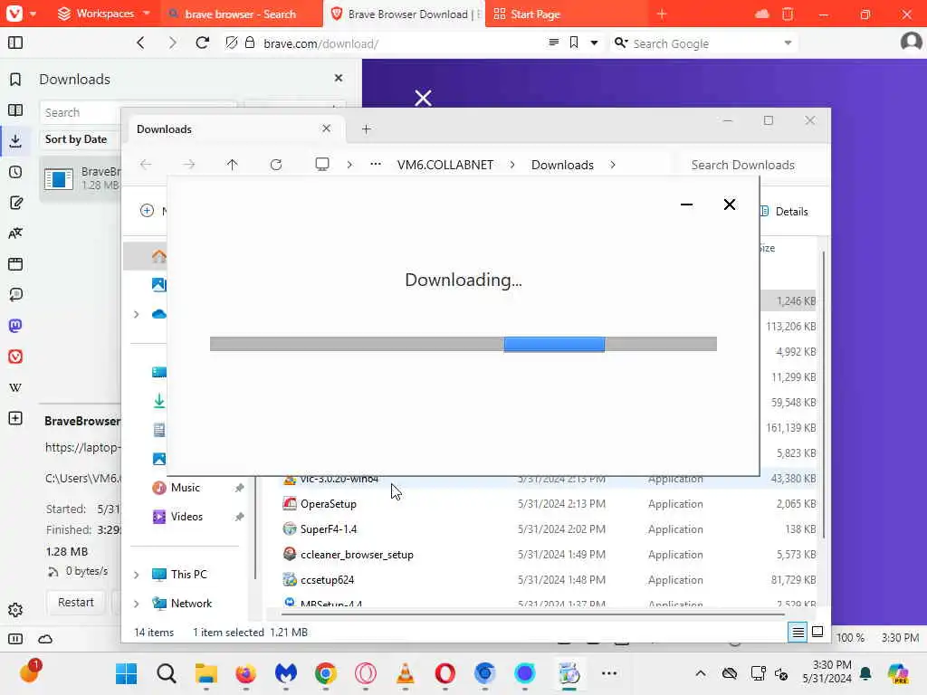927x695 pixels.
Task: Open a new Vivaldi tab
Action: point(662,14)
